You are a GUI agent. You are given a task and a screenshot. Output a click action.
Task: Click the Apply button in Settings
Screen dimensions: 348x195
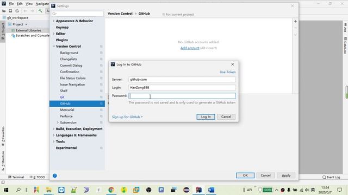click(286, 175)
